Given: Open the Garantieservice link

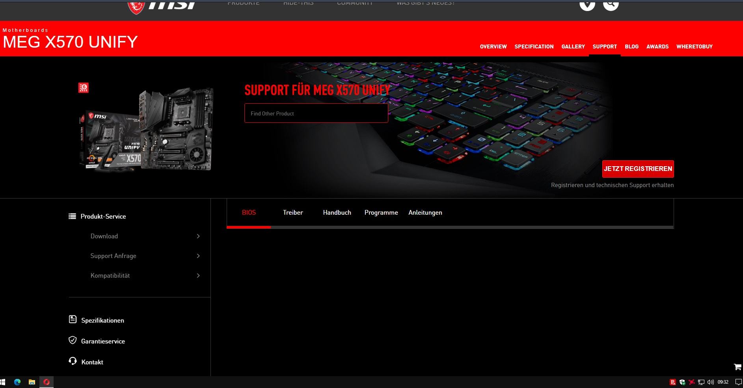Looking at the screenshot, I should click(103, 341).
